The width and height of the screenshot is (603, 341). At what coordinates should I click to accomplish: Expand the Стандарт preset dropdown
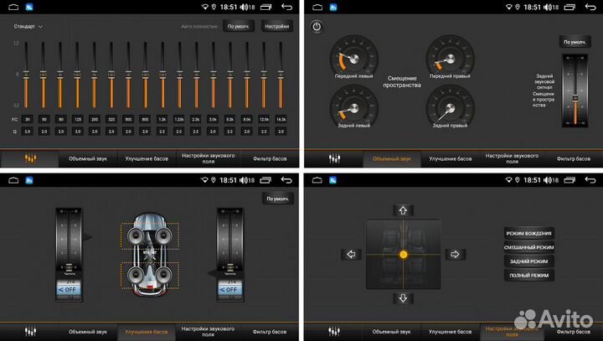tap(28, 26)
